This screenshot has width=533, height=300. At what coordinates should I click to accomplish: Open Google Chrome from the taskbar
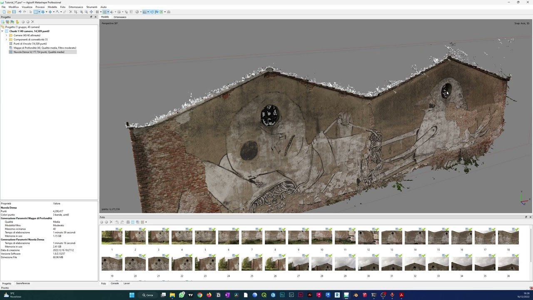[x=200, y=295]
